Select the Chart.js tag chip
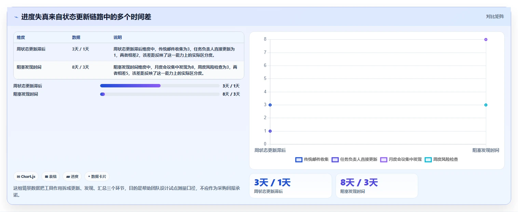This screenshot has height=212, width=518. click(x=26, y=176)
